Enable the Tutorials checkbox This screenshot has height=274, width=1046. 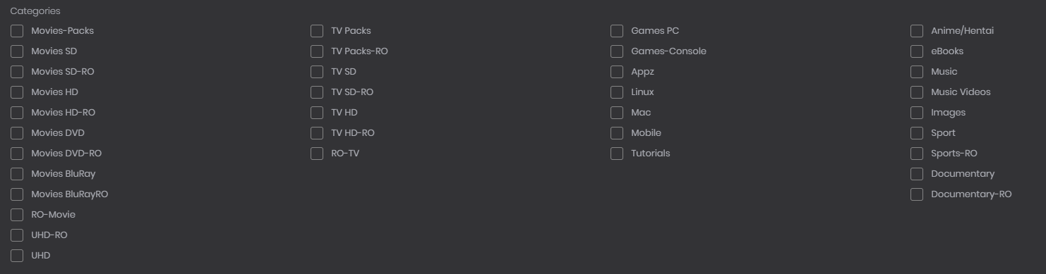coord(617,154)
